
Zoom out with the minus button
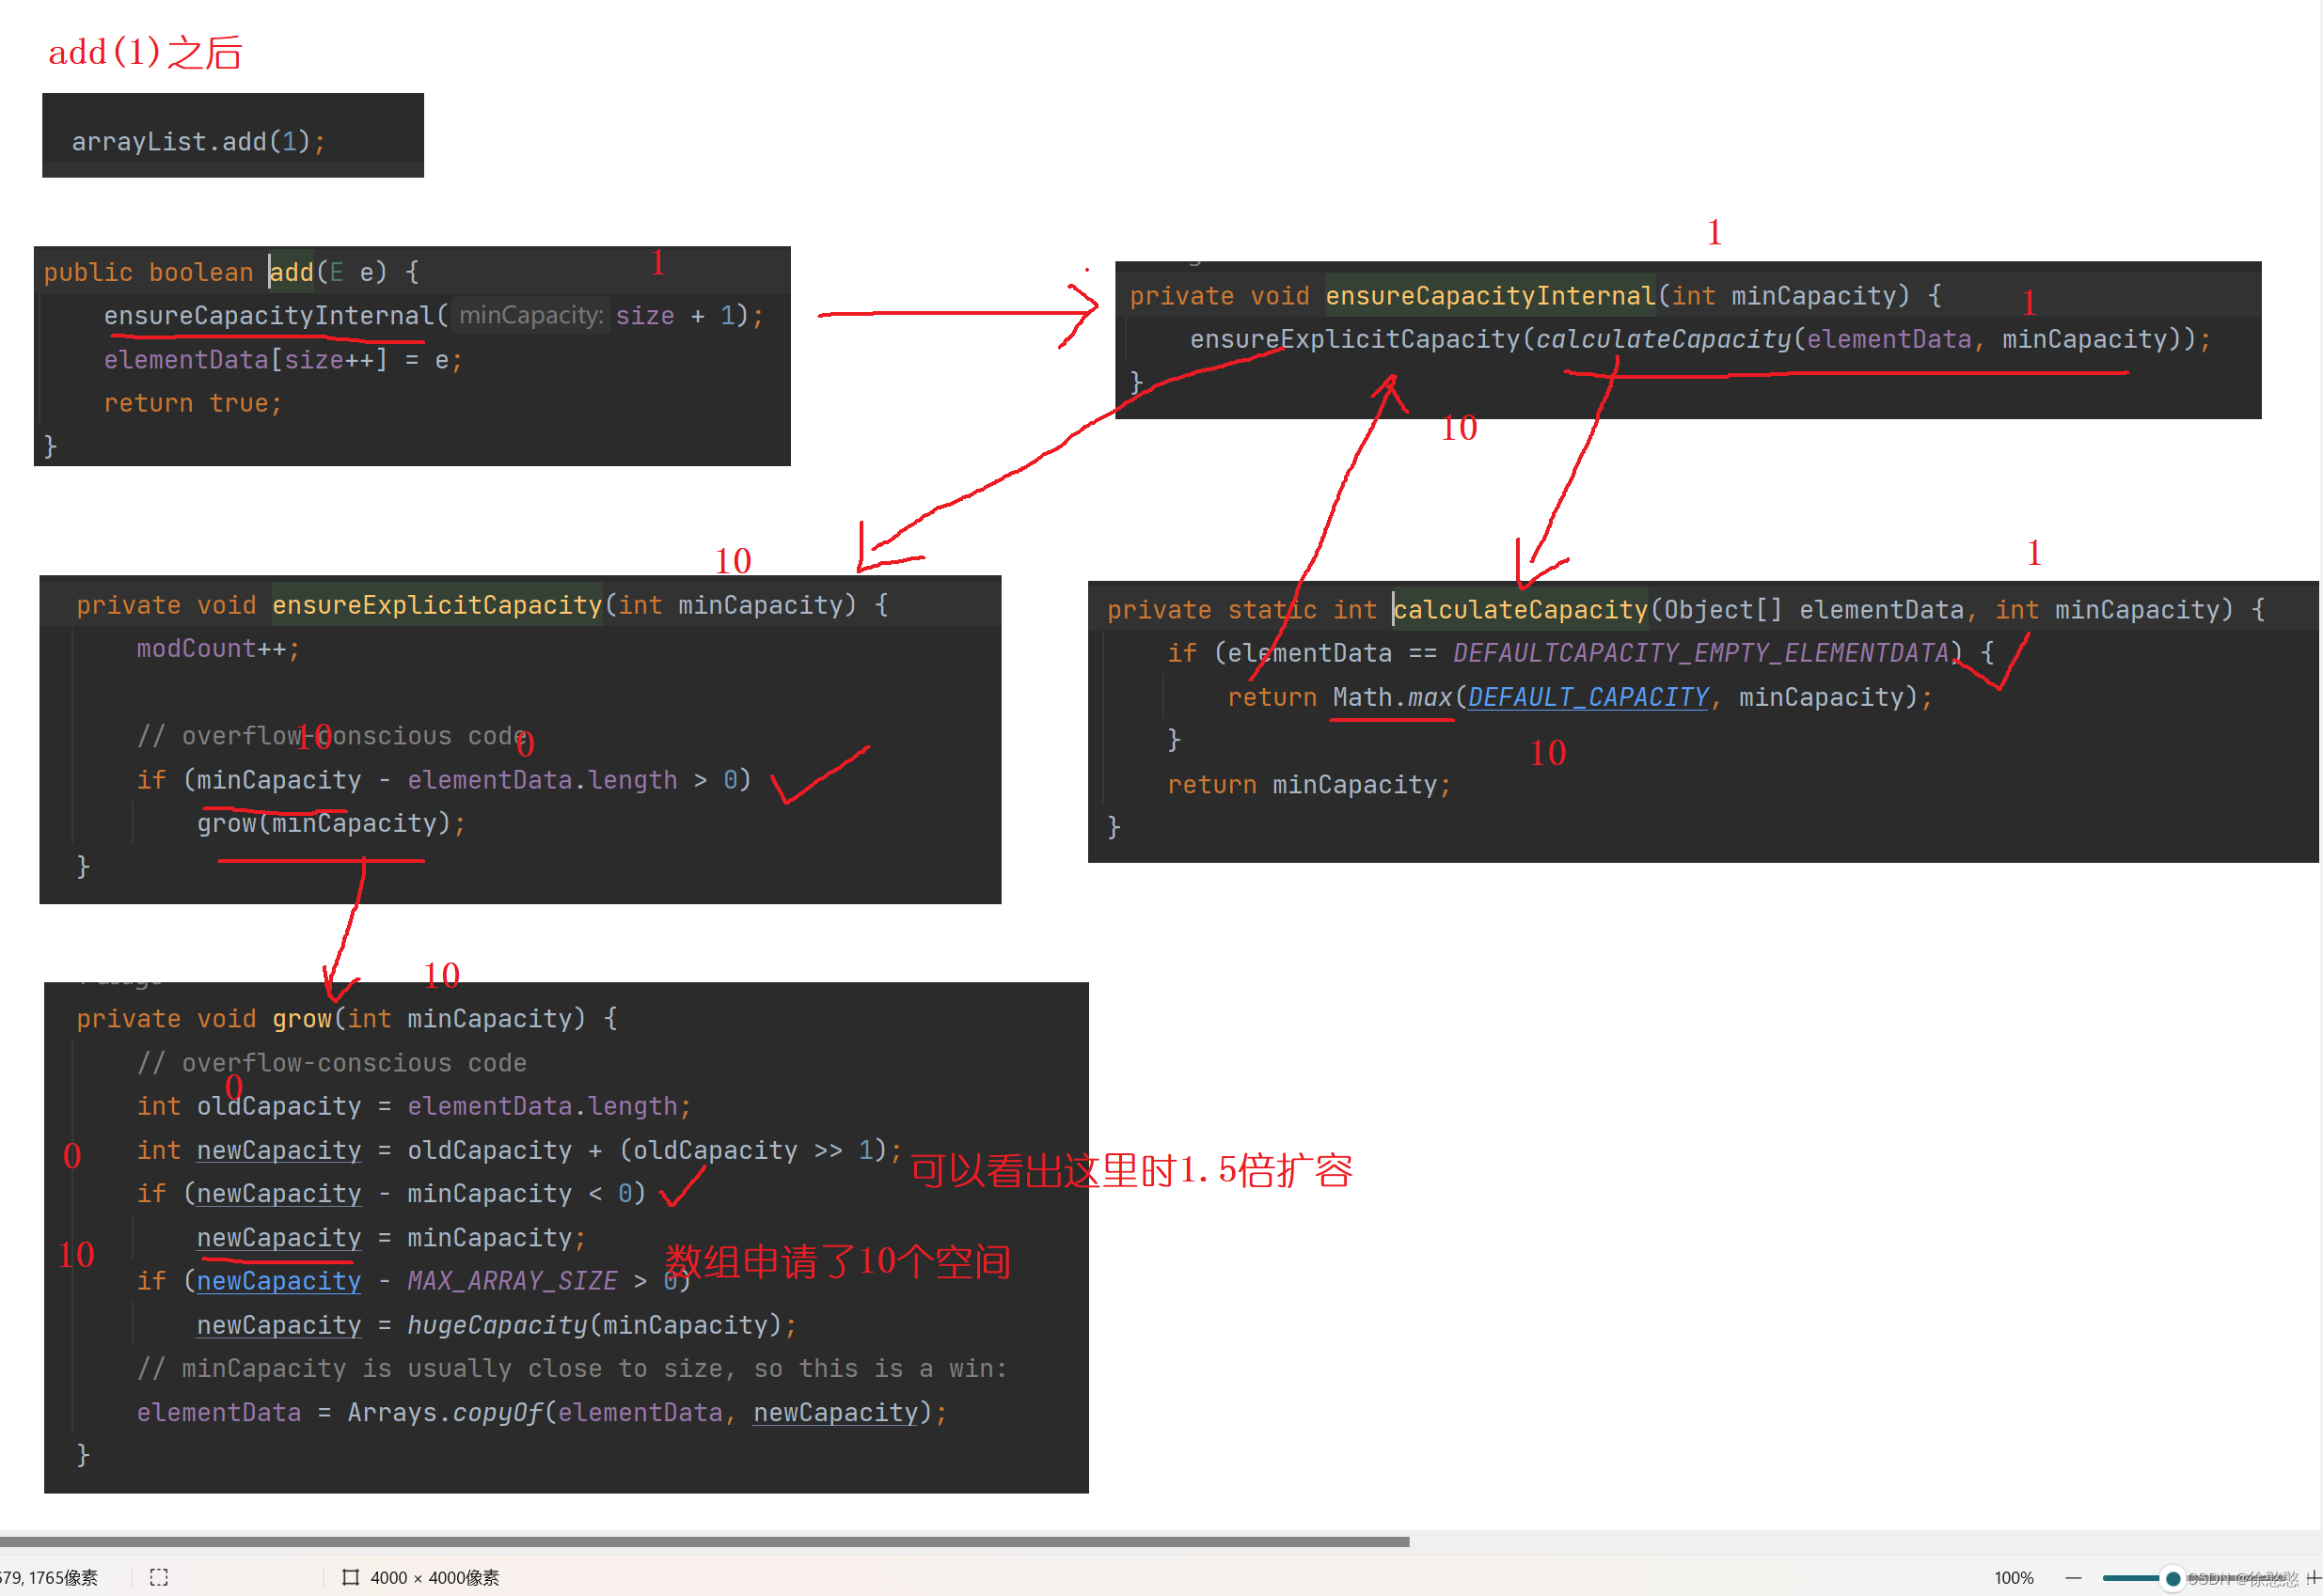(2073, 1577)
